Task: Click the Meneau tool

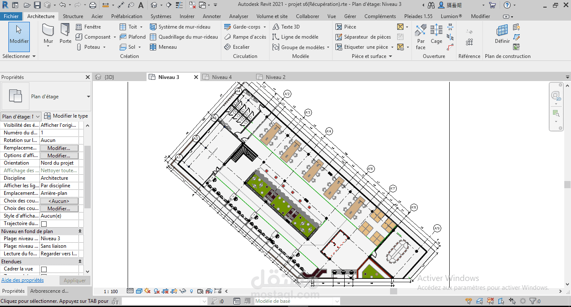Action: pyautogui.click(x=163, y=47)
